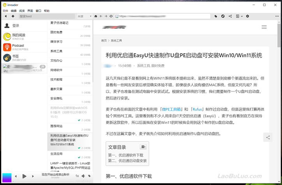Add a new feed with the plus icon
The height and width of the screenshot is (185, 282).
(13, 16)
